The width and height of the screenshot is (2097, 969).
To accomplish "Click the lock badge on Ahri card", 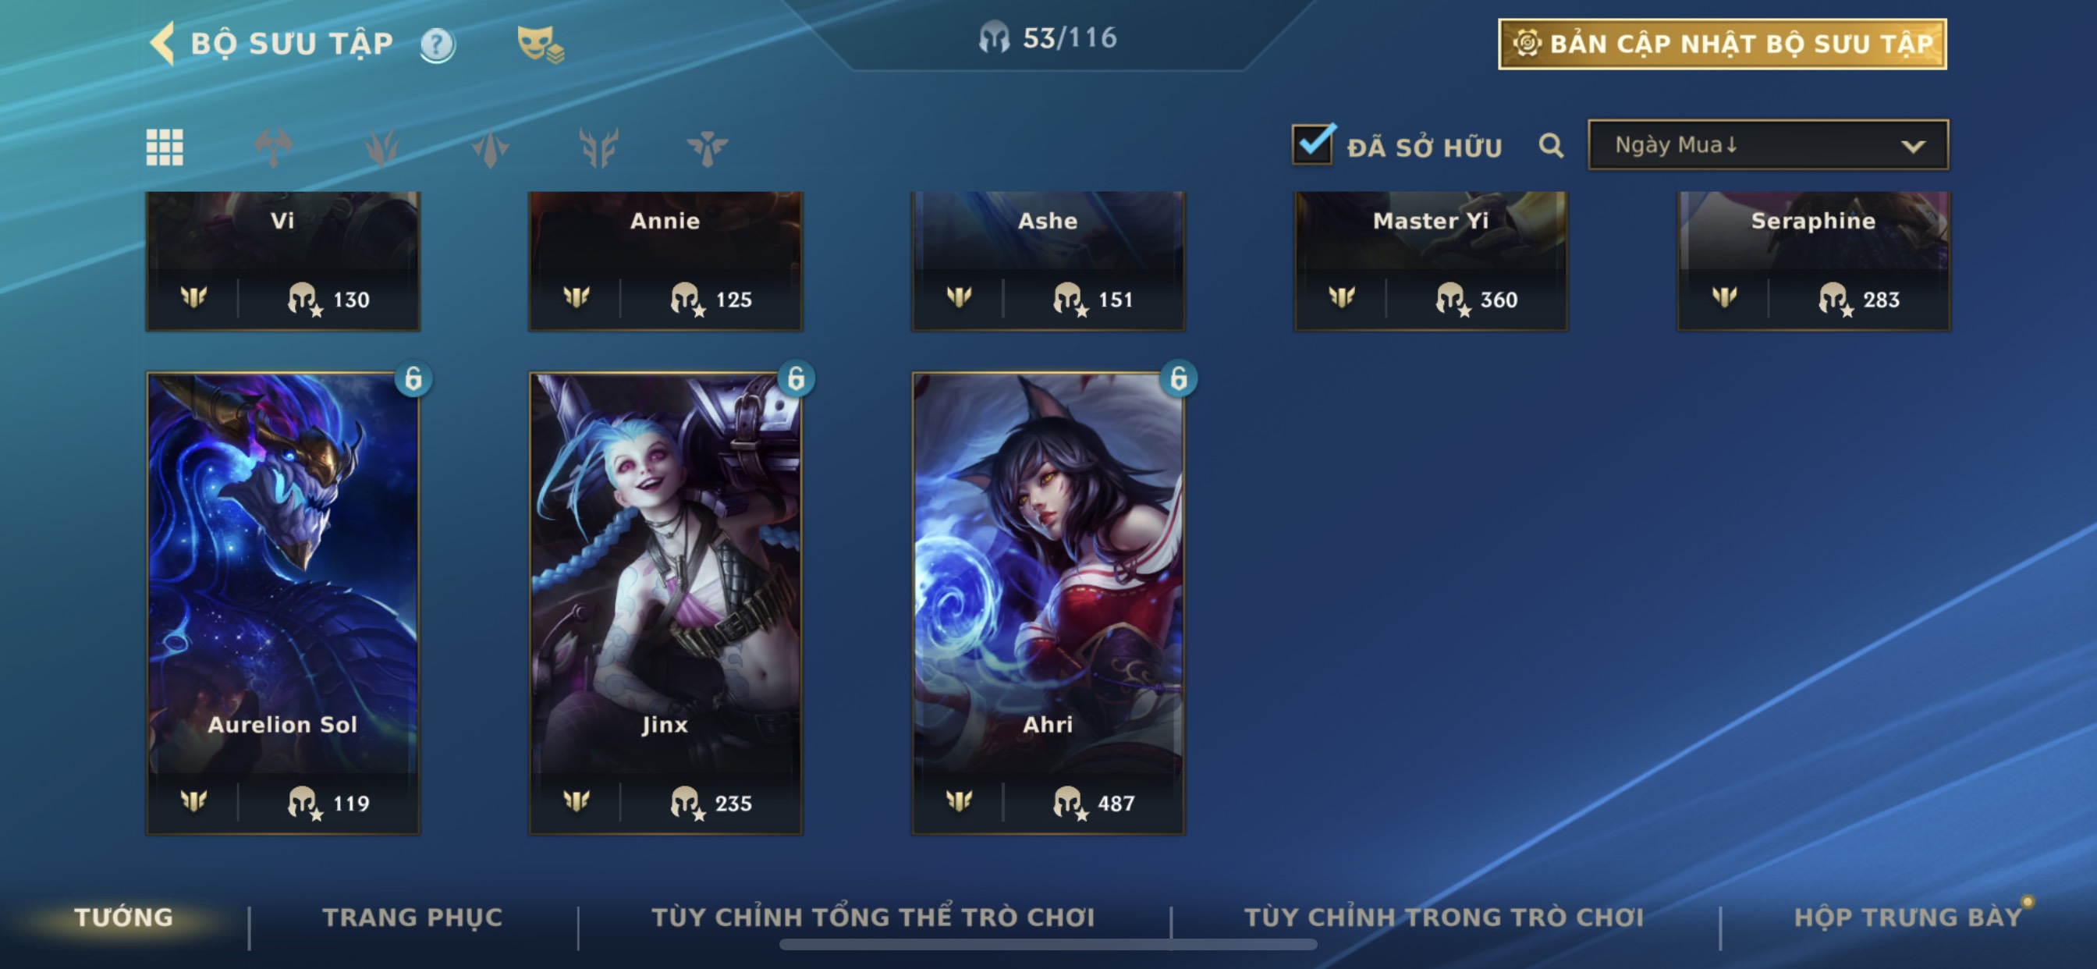I will coord(1178,378).
